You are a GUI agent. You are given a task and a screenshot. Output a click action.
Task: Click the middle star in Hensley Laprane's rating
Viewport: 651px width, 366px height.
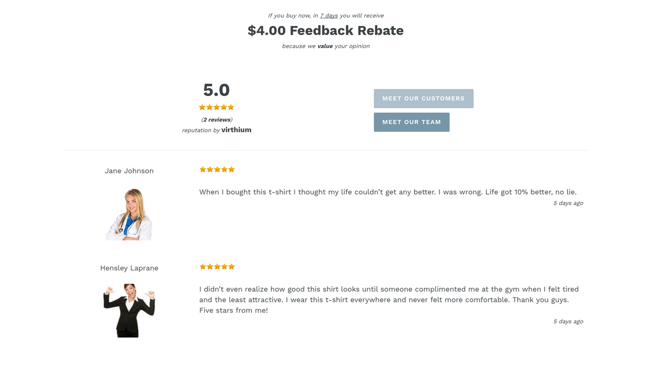click(217, 266)
